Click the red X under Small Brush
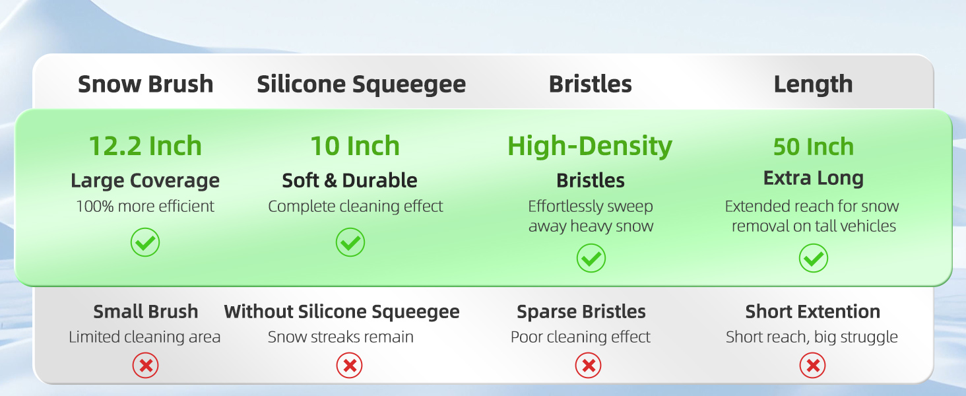Viewport: 966px width, 396px height. (145, 365)
